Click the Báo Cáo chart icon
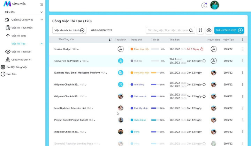The image size is (251, 146). (x=3, y=74)
